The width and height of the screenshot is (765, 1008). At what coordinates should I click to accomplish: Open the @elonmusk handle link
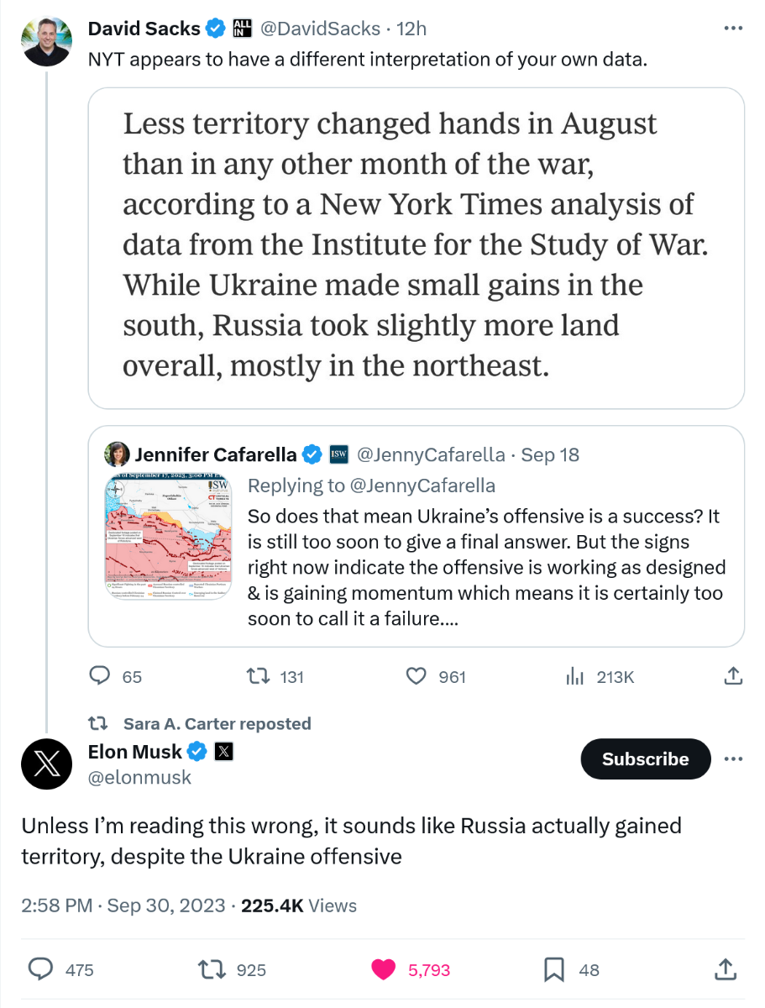click(x=139, y=778)
